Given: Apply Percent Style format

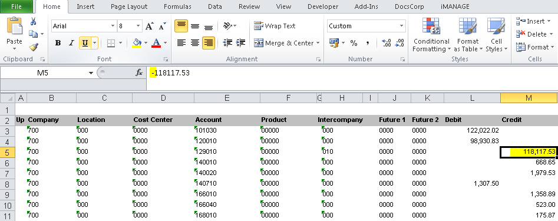Looking at the screenshot, I should coord(354,43).
